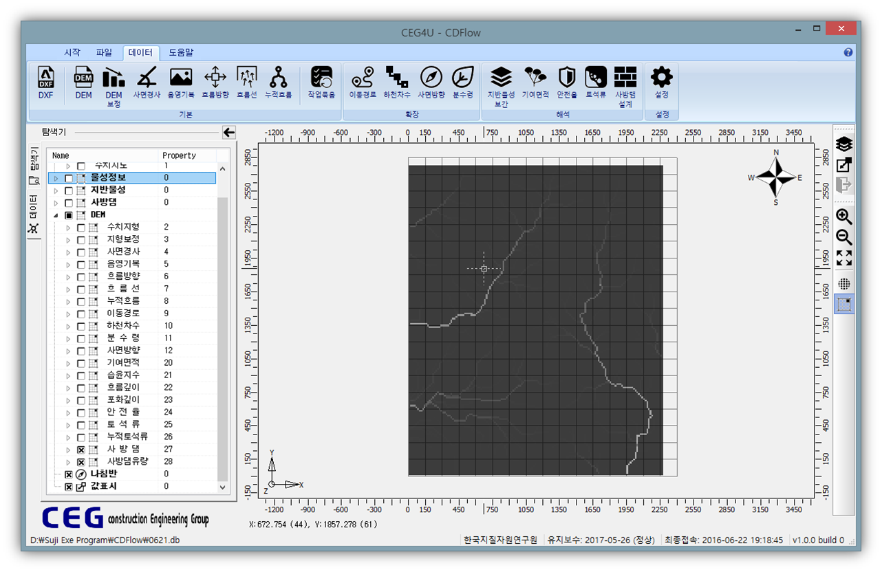Switch to the 탐색기 side tab
The height and width of the screenshot is (572, 882).
point(34,166)
